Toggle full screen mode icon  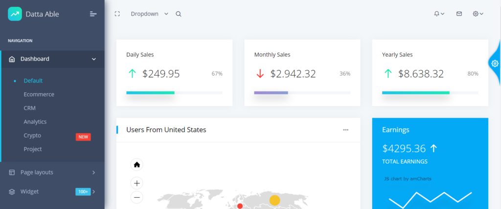117,14
